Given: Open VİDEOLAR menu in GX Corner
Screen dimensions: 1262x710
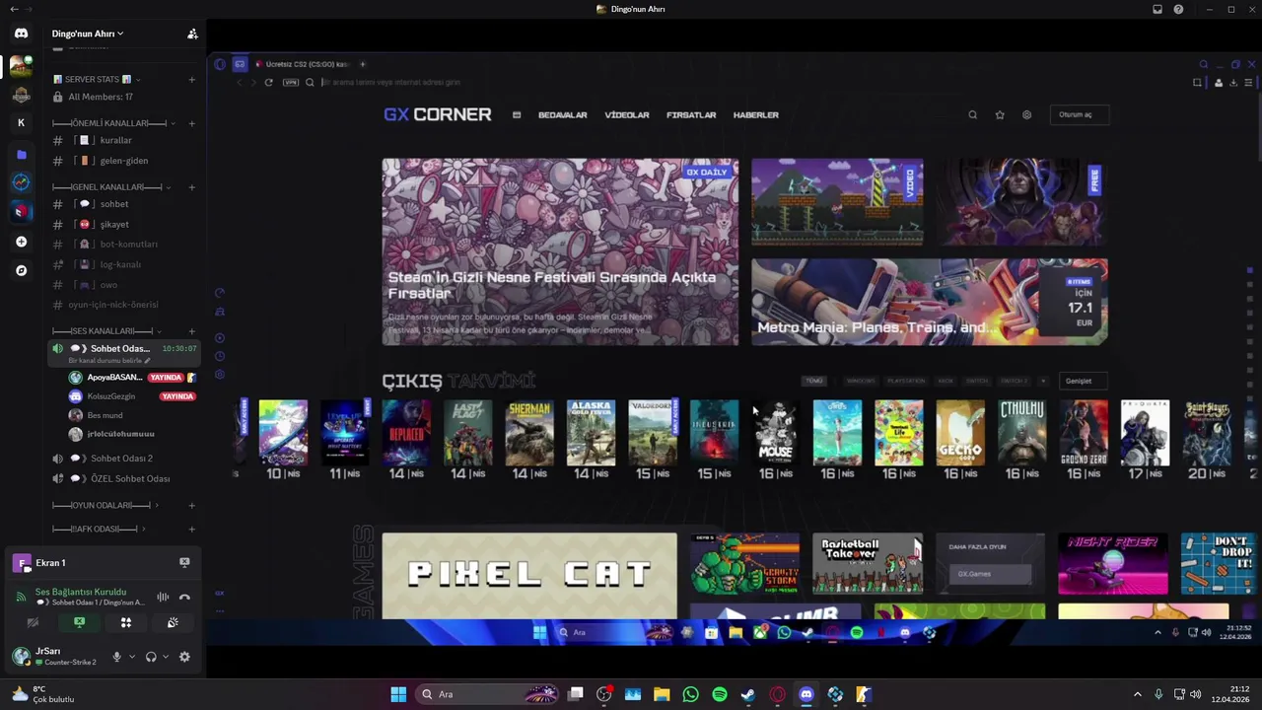Looking at the screenshot, I should pos(627,115).
